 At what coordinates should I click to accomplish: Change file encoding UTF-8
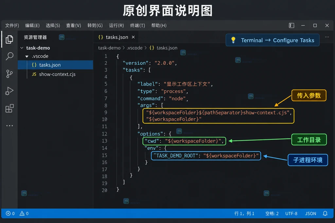pos(291,214)
